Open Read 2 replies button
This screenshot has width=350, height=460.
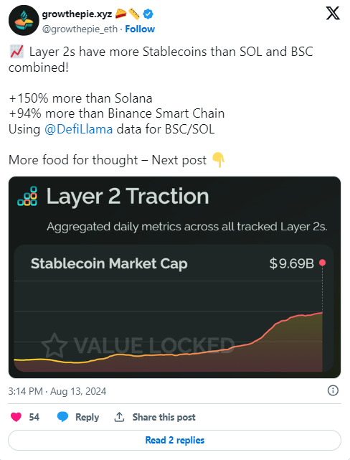click(x=175, y=440)
